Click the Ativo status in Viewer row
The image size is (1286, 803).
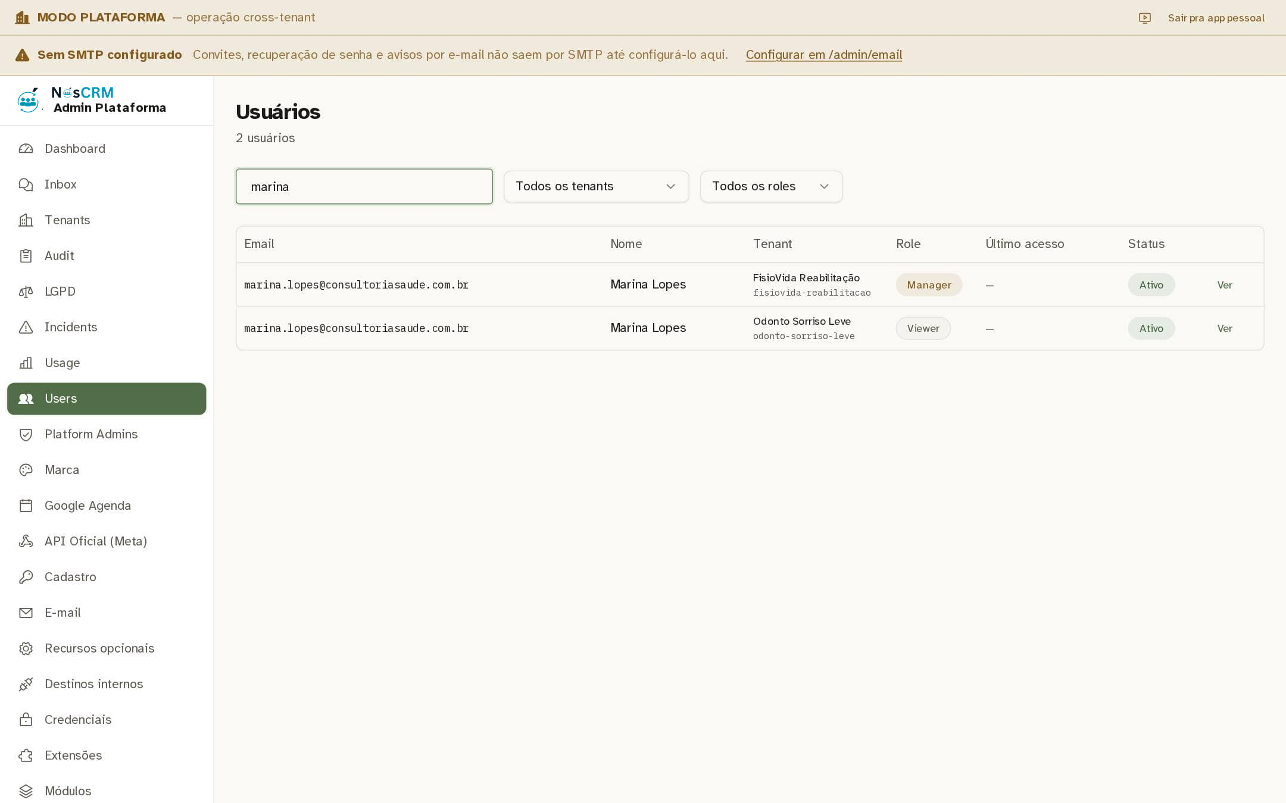click(1151, 328)
